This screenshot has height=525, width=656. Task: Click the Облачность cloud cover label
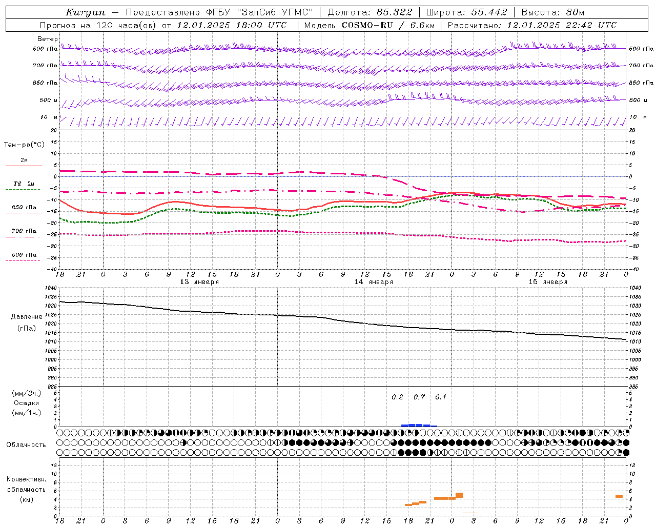[26, 445]
